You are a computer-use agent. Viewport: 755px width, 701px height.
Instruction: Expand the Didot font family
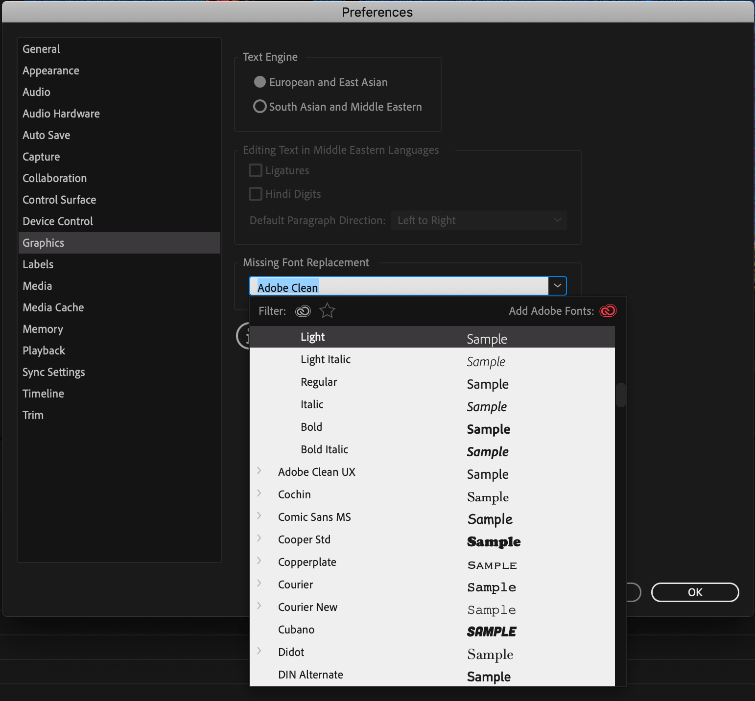click(259, 651)
